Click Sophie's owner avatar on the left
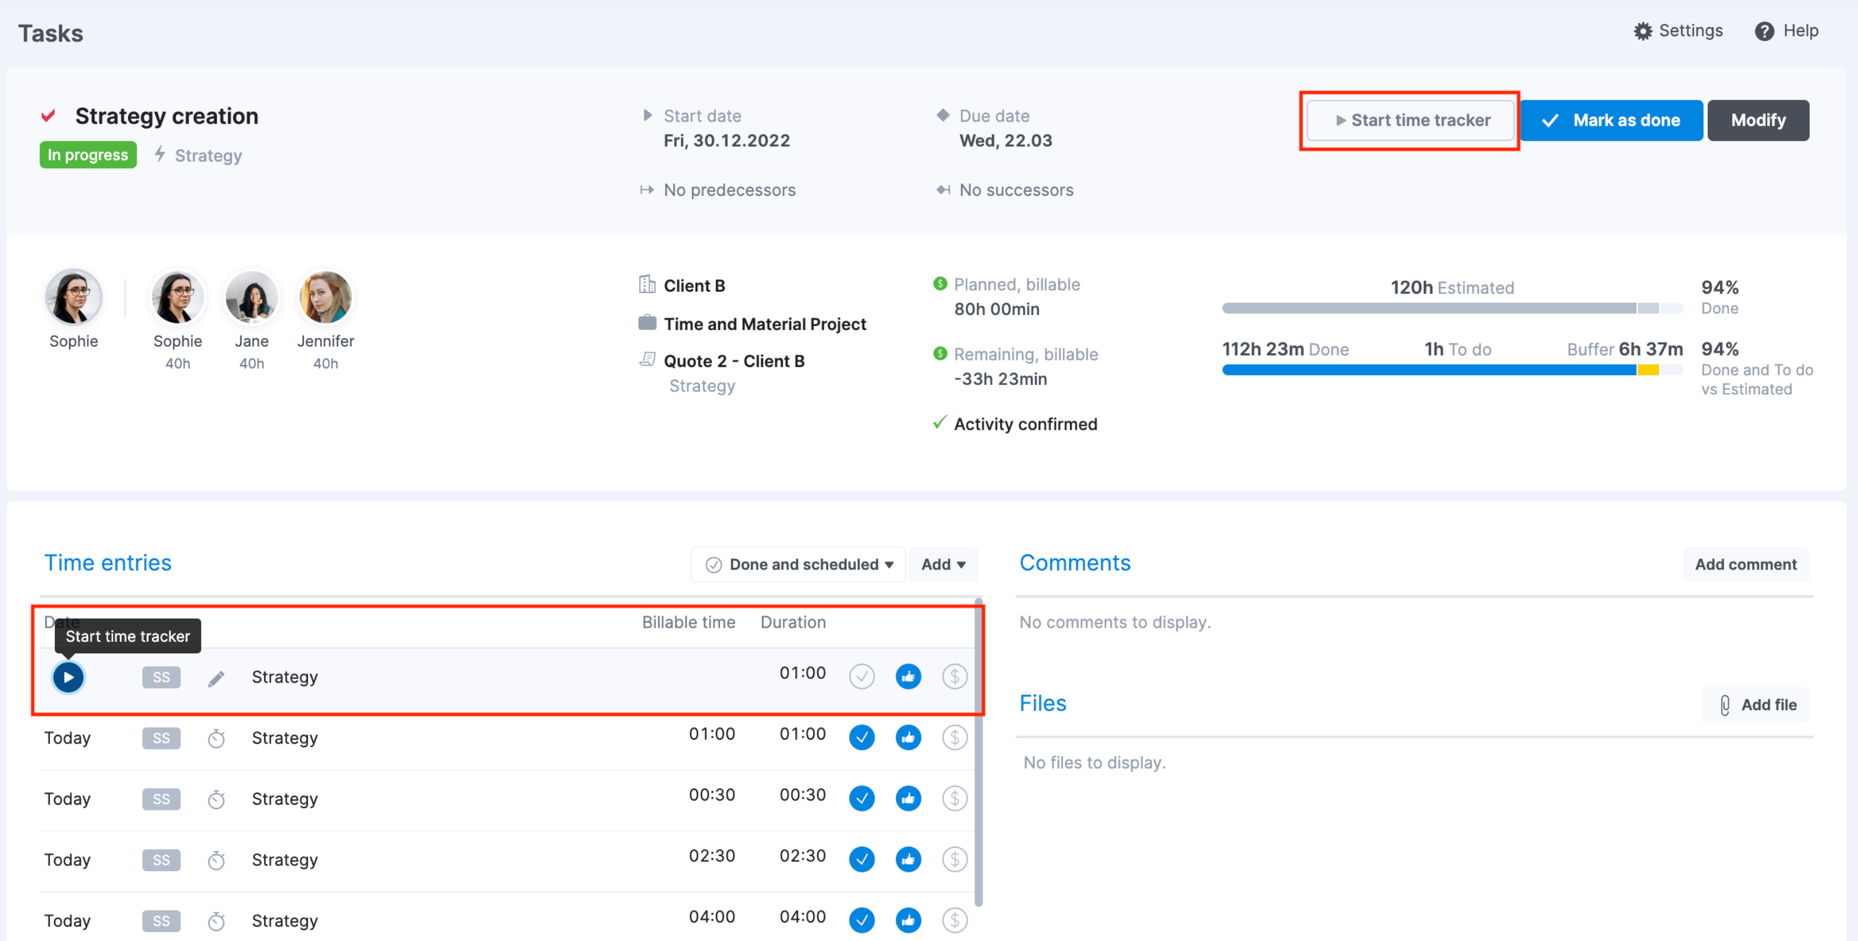This screenshot has height=941, width=1858. coord(73,296)
